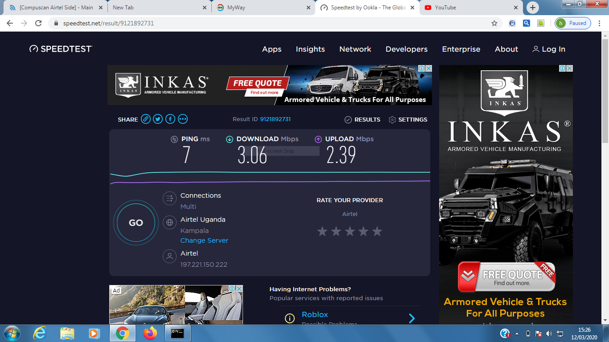
Task: Rate Airtel three stars
Action: [x=350, y=231]
